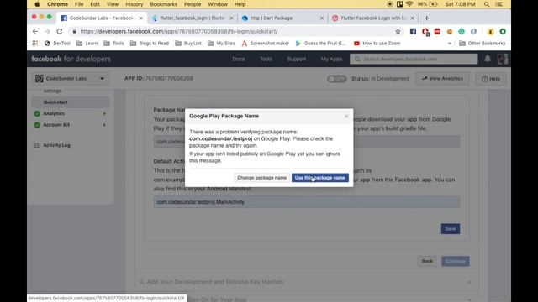Open the View menu
This screenshot has height=302, width=538.
pos(113,4)
